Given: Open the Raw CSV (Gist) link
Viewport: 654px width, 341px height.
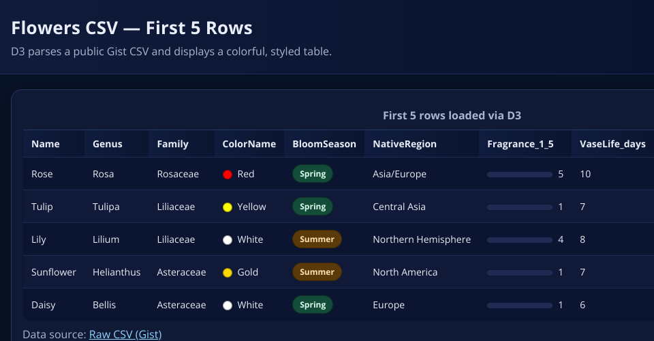Looking at the screenshot, I should tap(125, 334).
